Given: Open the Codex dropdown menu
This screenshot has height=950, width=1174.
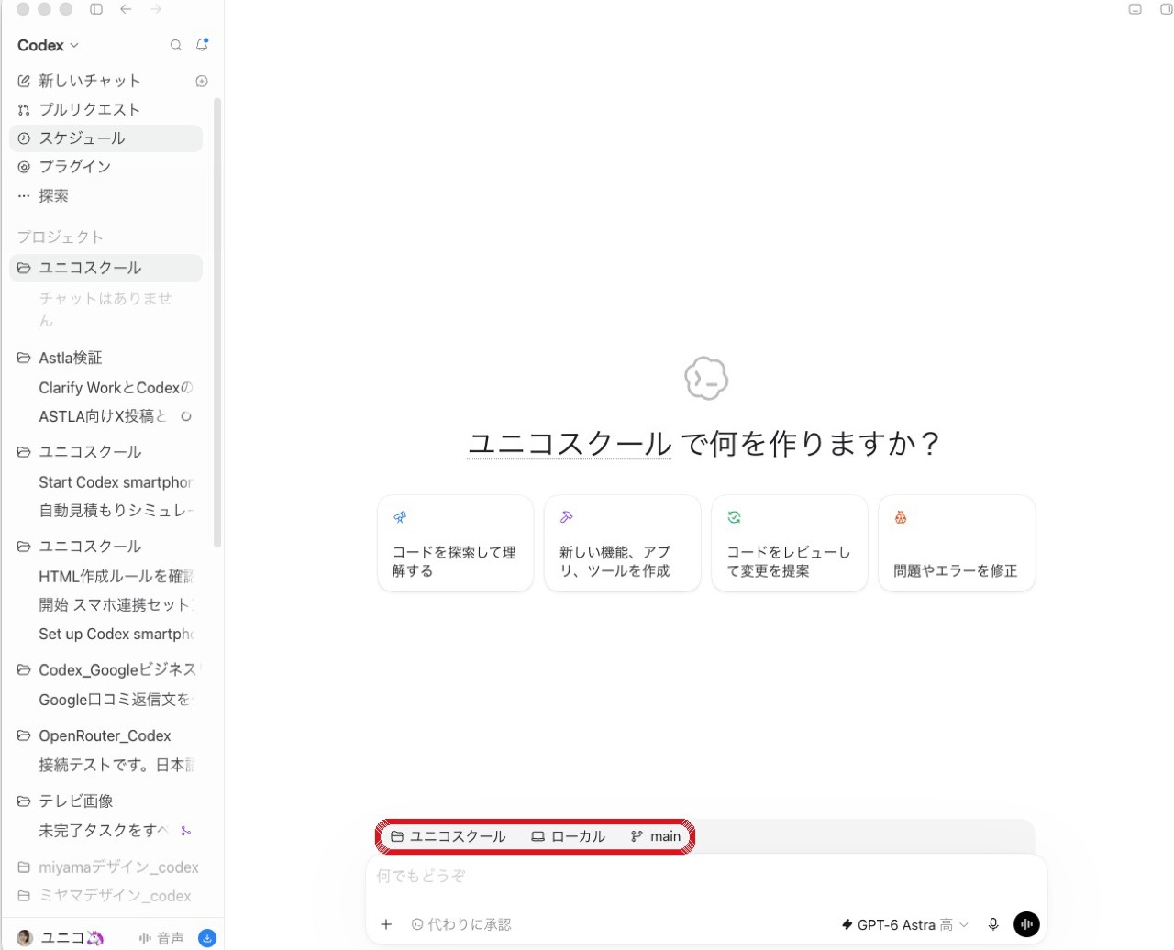Looking at the screenshot, I should tap(48, 45).
